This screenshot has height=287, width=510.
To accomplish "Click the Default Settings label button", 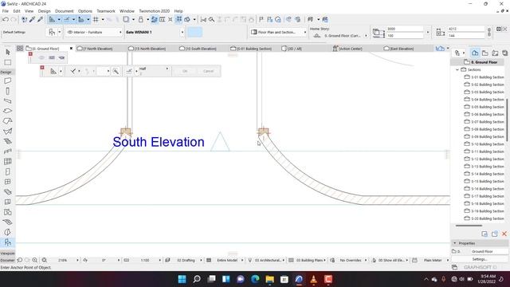I will click(14, 32).
